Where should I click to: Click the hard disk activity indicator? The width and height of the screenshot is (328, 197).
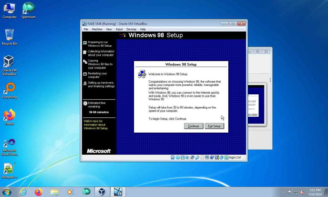click(173, 157)
